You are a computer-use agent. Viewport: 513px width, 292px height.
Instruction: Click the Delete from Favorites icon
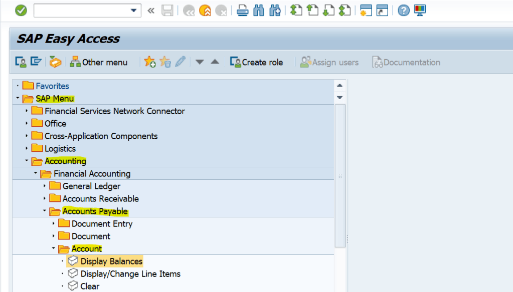tap(165, 62)
